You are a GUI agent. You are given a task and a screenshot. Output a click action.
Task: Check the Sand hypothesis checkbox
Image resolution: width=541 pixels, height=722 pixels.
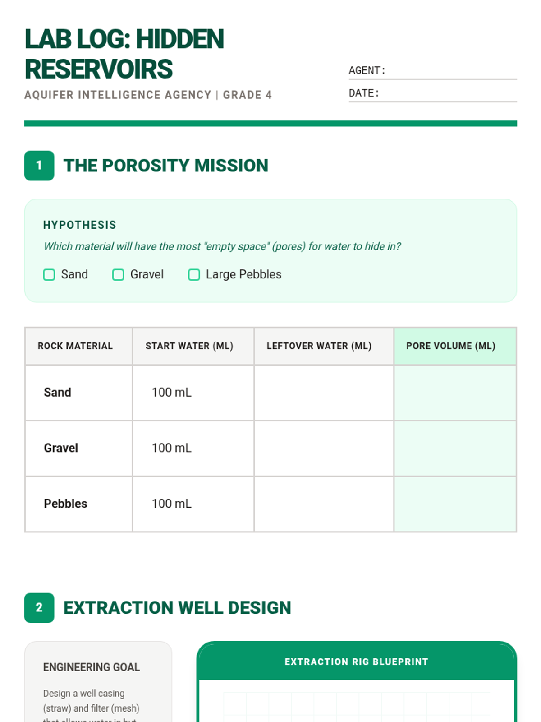[49, 275]
